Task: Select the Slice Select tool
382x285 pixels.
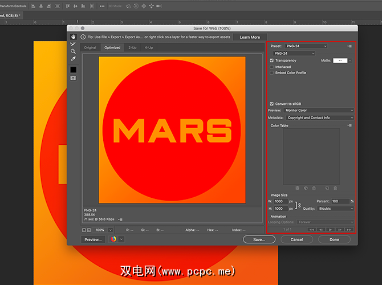Action: click(73, 44)
